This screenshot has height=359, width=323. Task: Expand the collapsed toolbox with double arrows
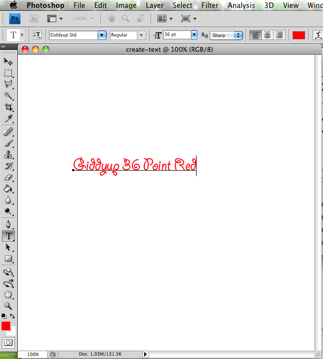(x=3, y=46)
